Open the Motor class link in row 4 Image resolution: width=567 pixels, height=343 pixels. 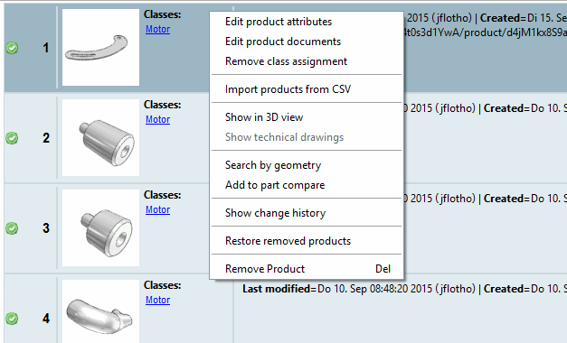click(157, 300)
